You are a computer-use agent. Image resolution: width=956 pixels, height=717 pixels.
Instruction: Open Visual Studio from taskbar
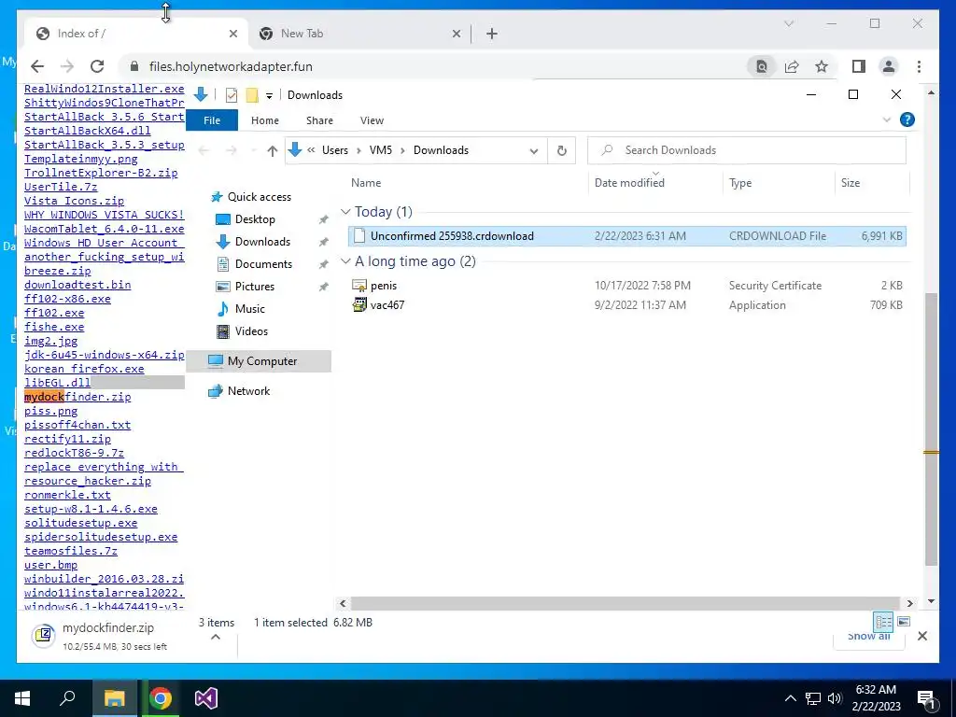[206, 698]
